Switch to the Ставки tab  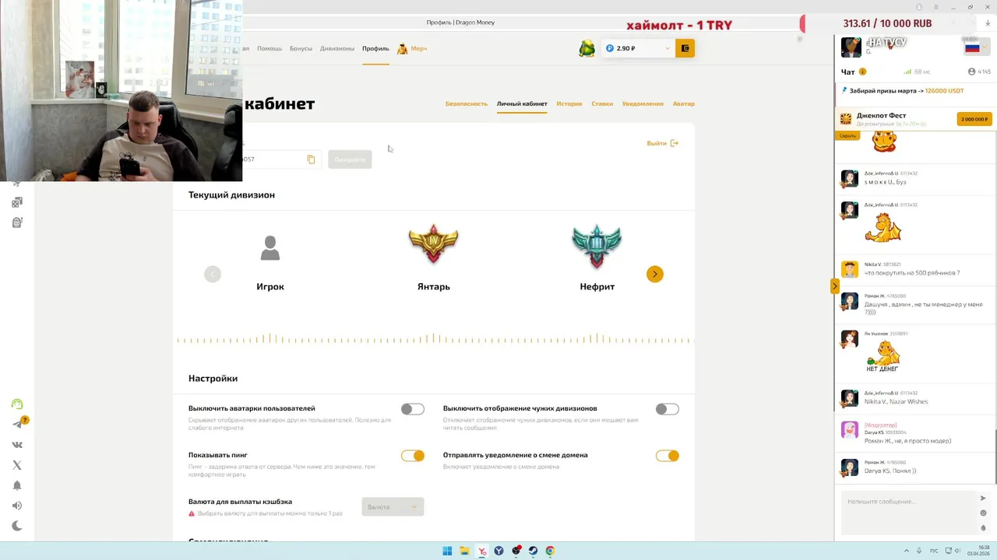click(602, 103)
